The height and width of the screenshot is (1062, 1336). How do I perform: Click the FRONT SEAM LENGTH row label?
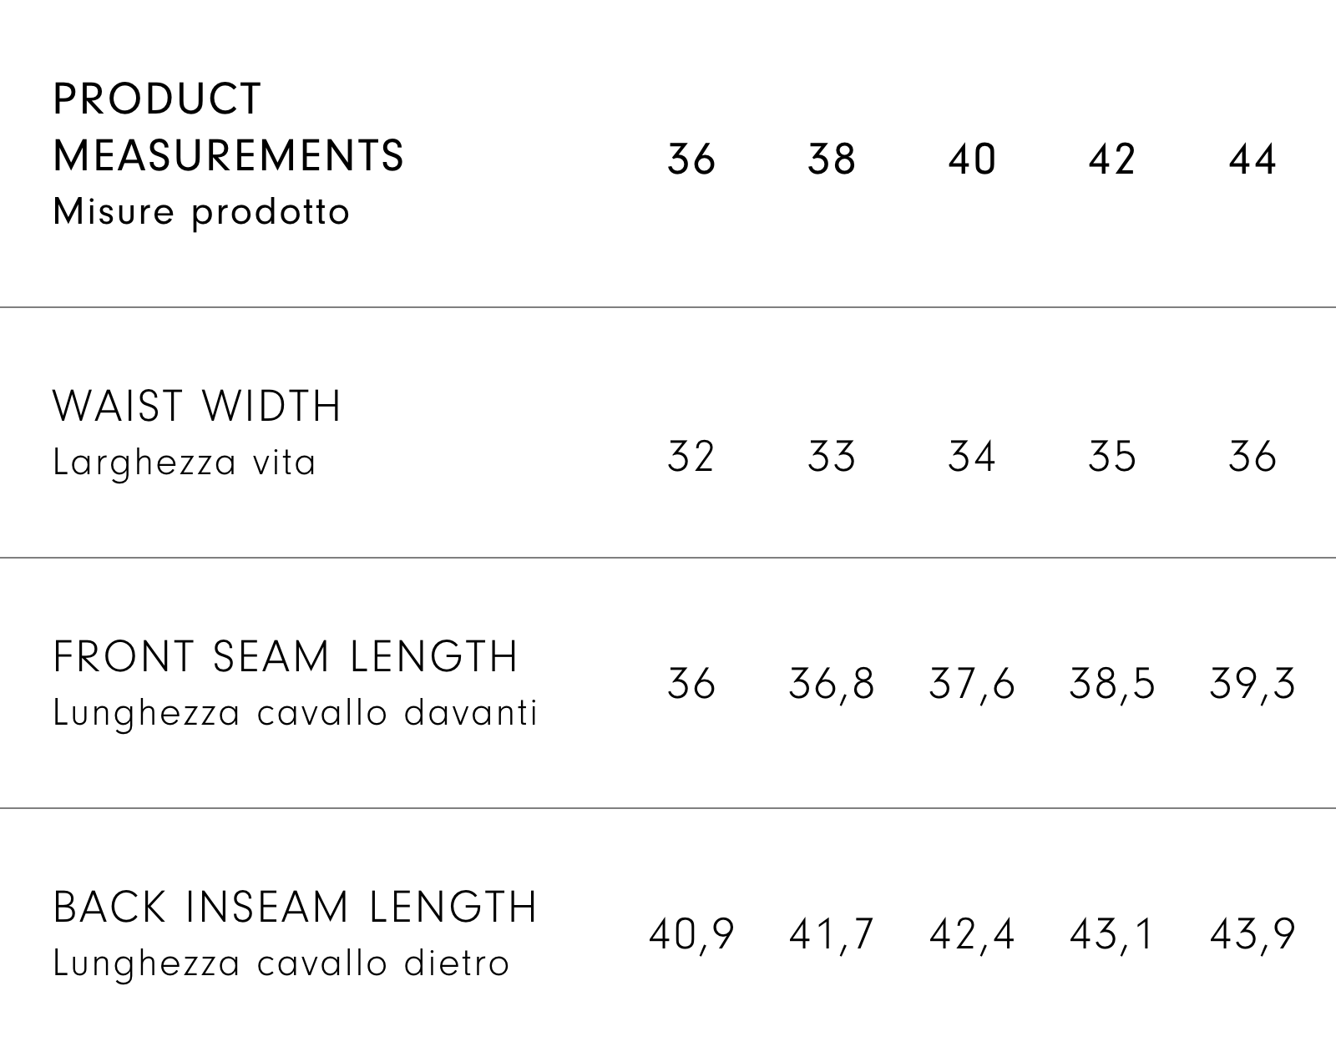[x=286, y=657]
